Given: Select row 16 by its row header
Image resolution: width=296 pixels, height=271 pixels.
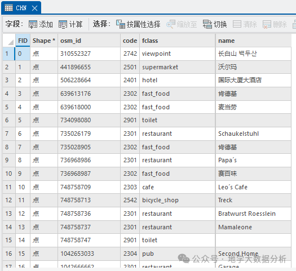Looking at the screenshot, I should coord(9,254).
